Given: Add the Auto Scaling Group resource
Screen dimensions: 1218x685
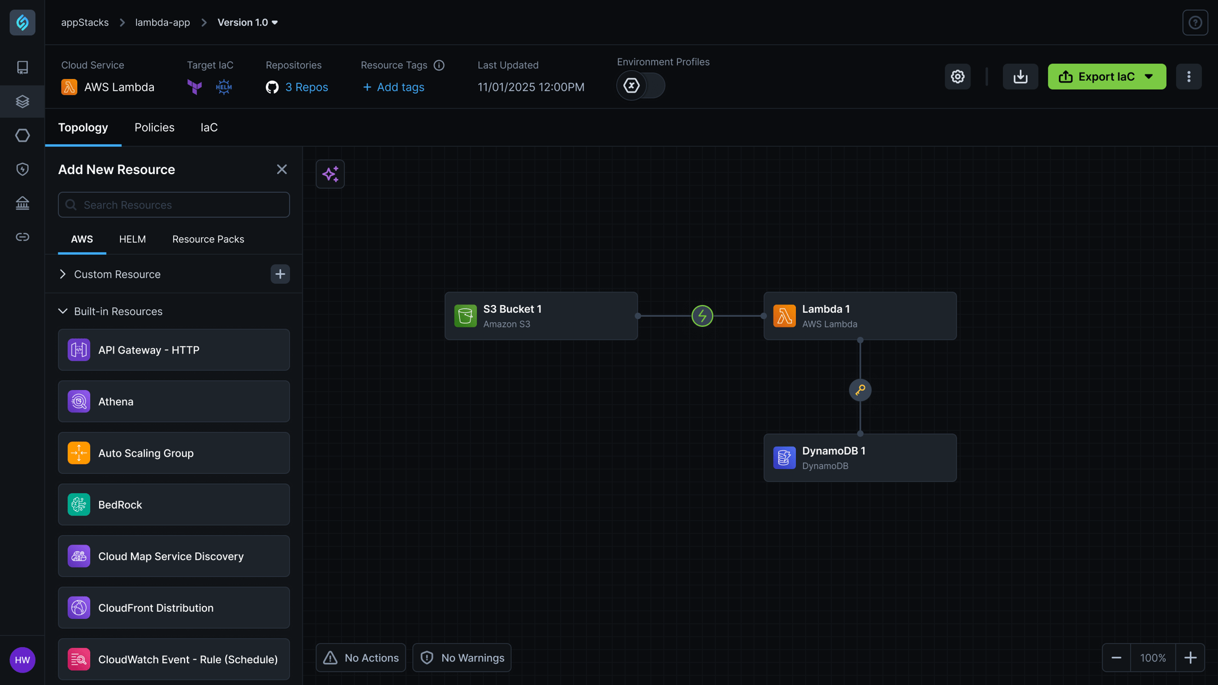Looking at the screenshot, I should (174, 453).
